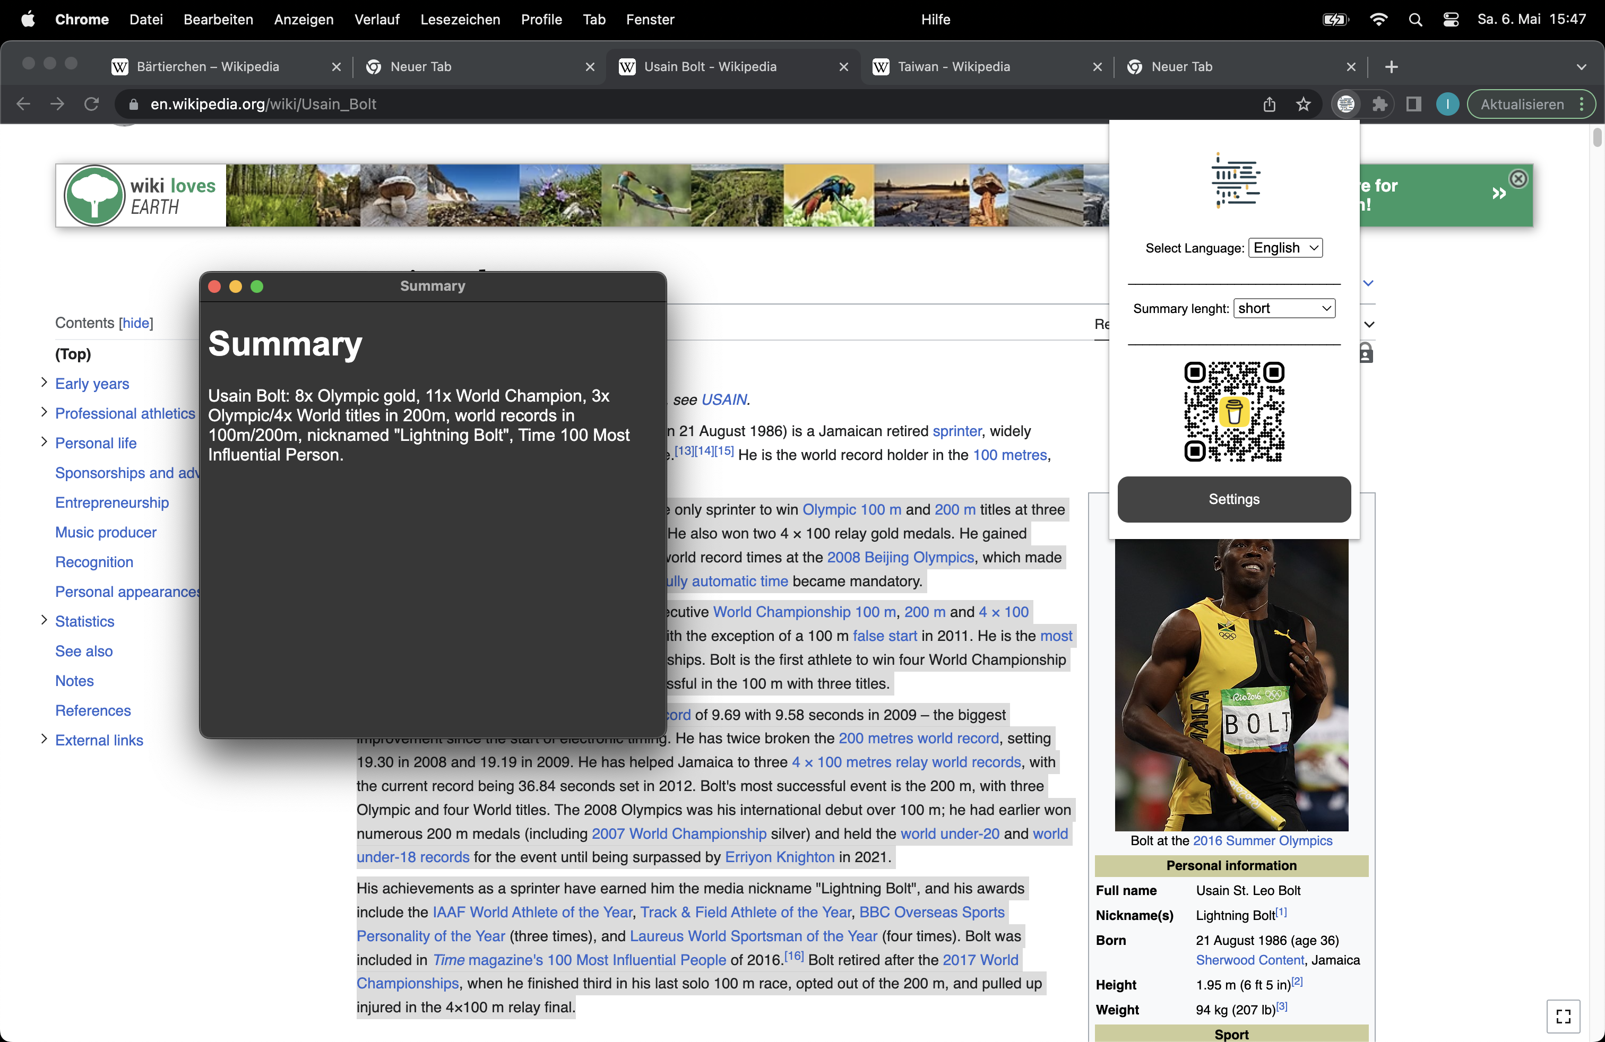Dismiss the wiki loves earth banner
This screenshot has width=1605, height=1042.
coord(1518,179)
